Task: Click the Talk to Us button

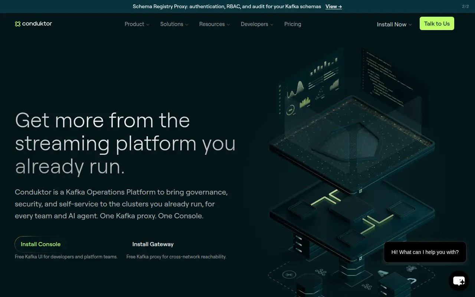Action: click(x=437, y=24)
